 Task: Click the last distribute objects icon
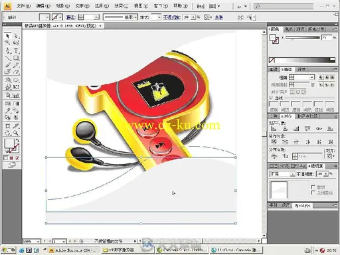tap(331, 141)
